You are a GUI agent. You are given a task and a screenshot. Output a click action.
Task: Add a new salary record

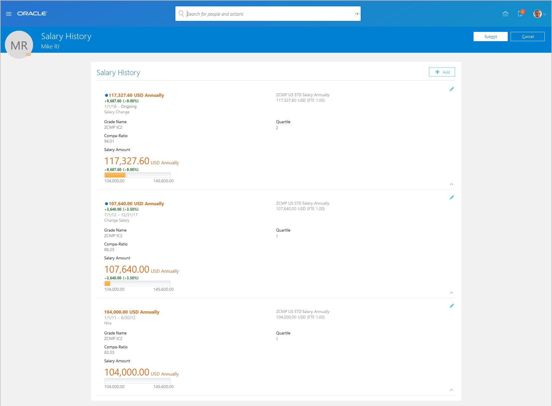(442, 72)
